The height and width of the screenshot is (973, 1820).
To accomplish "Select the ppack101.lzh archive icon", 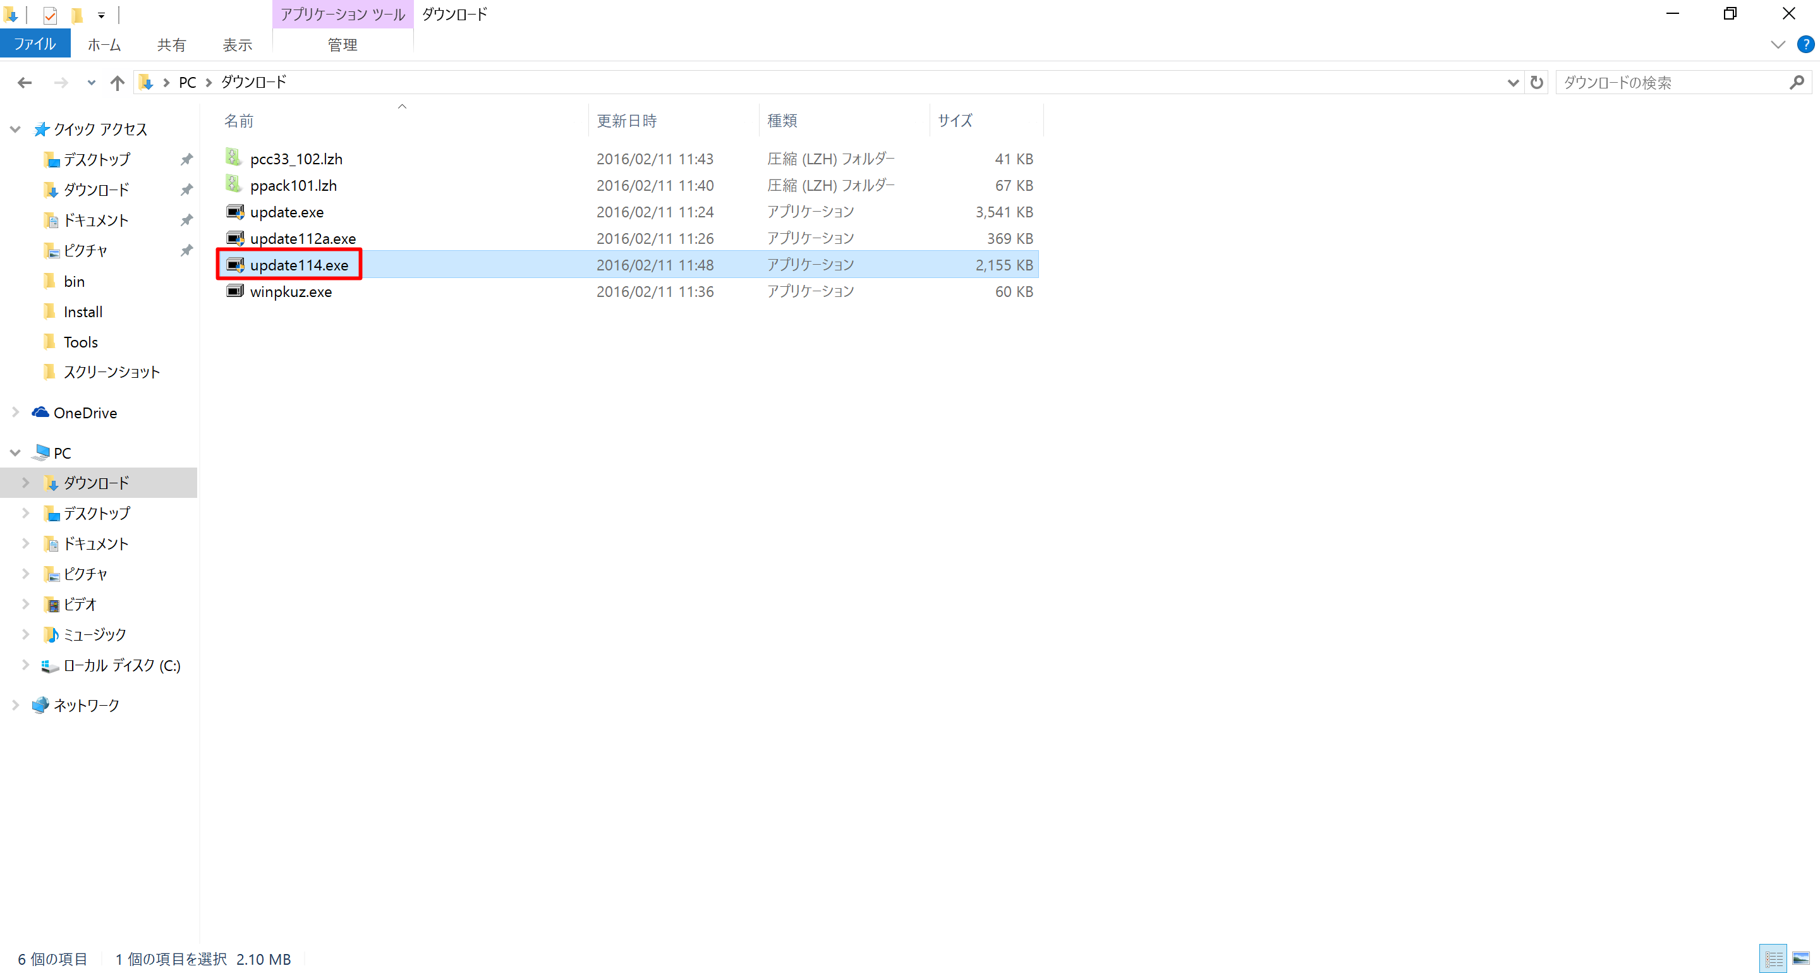I will click(x=234, y=184).
